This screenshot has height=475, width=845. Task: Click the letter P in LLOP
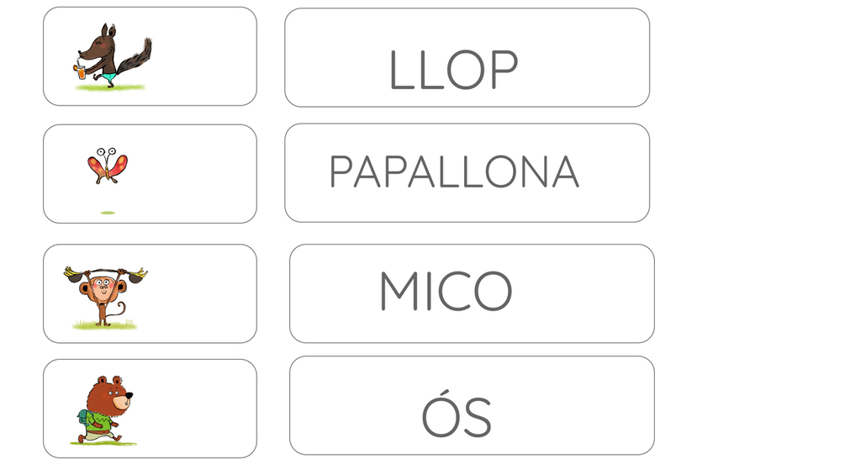tap(504, 70)
